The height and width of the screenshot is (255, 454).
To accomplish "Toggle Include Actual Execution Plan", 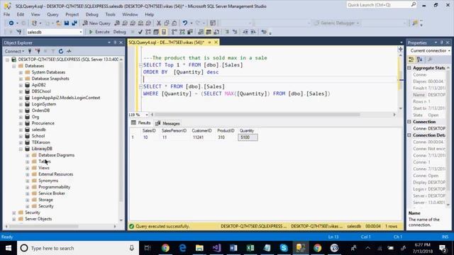I will [175, 32].
